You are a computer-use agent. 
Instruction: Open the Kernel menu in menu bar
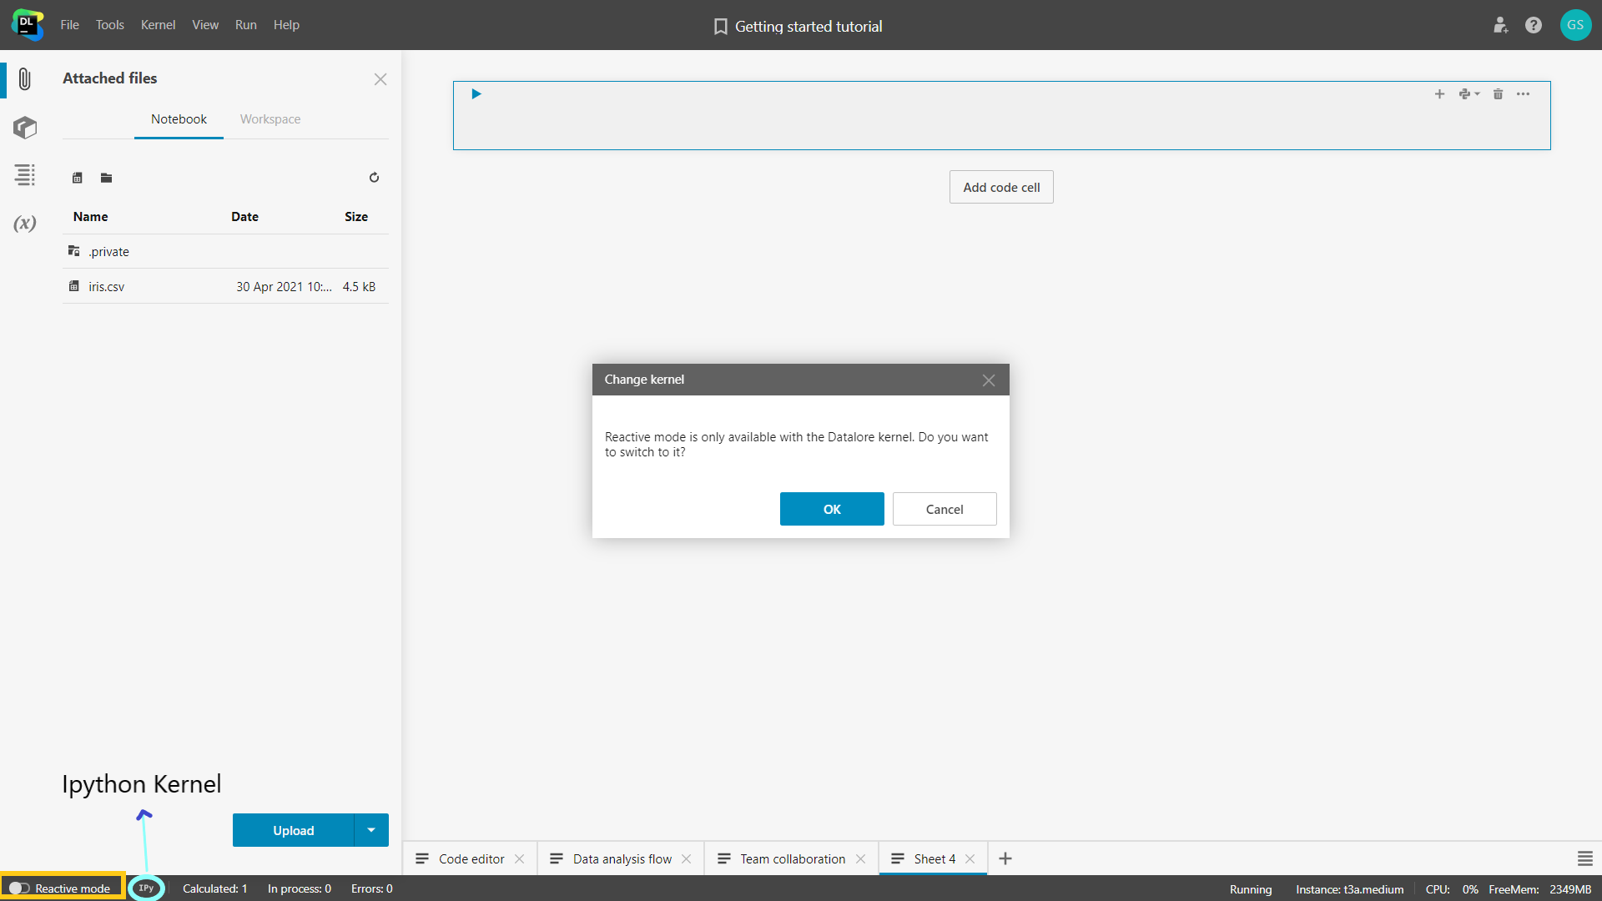(158, 24)
